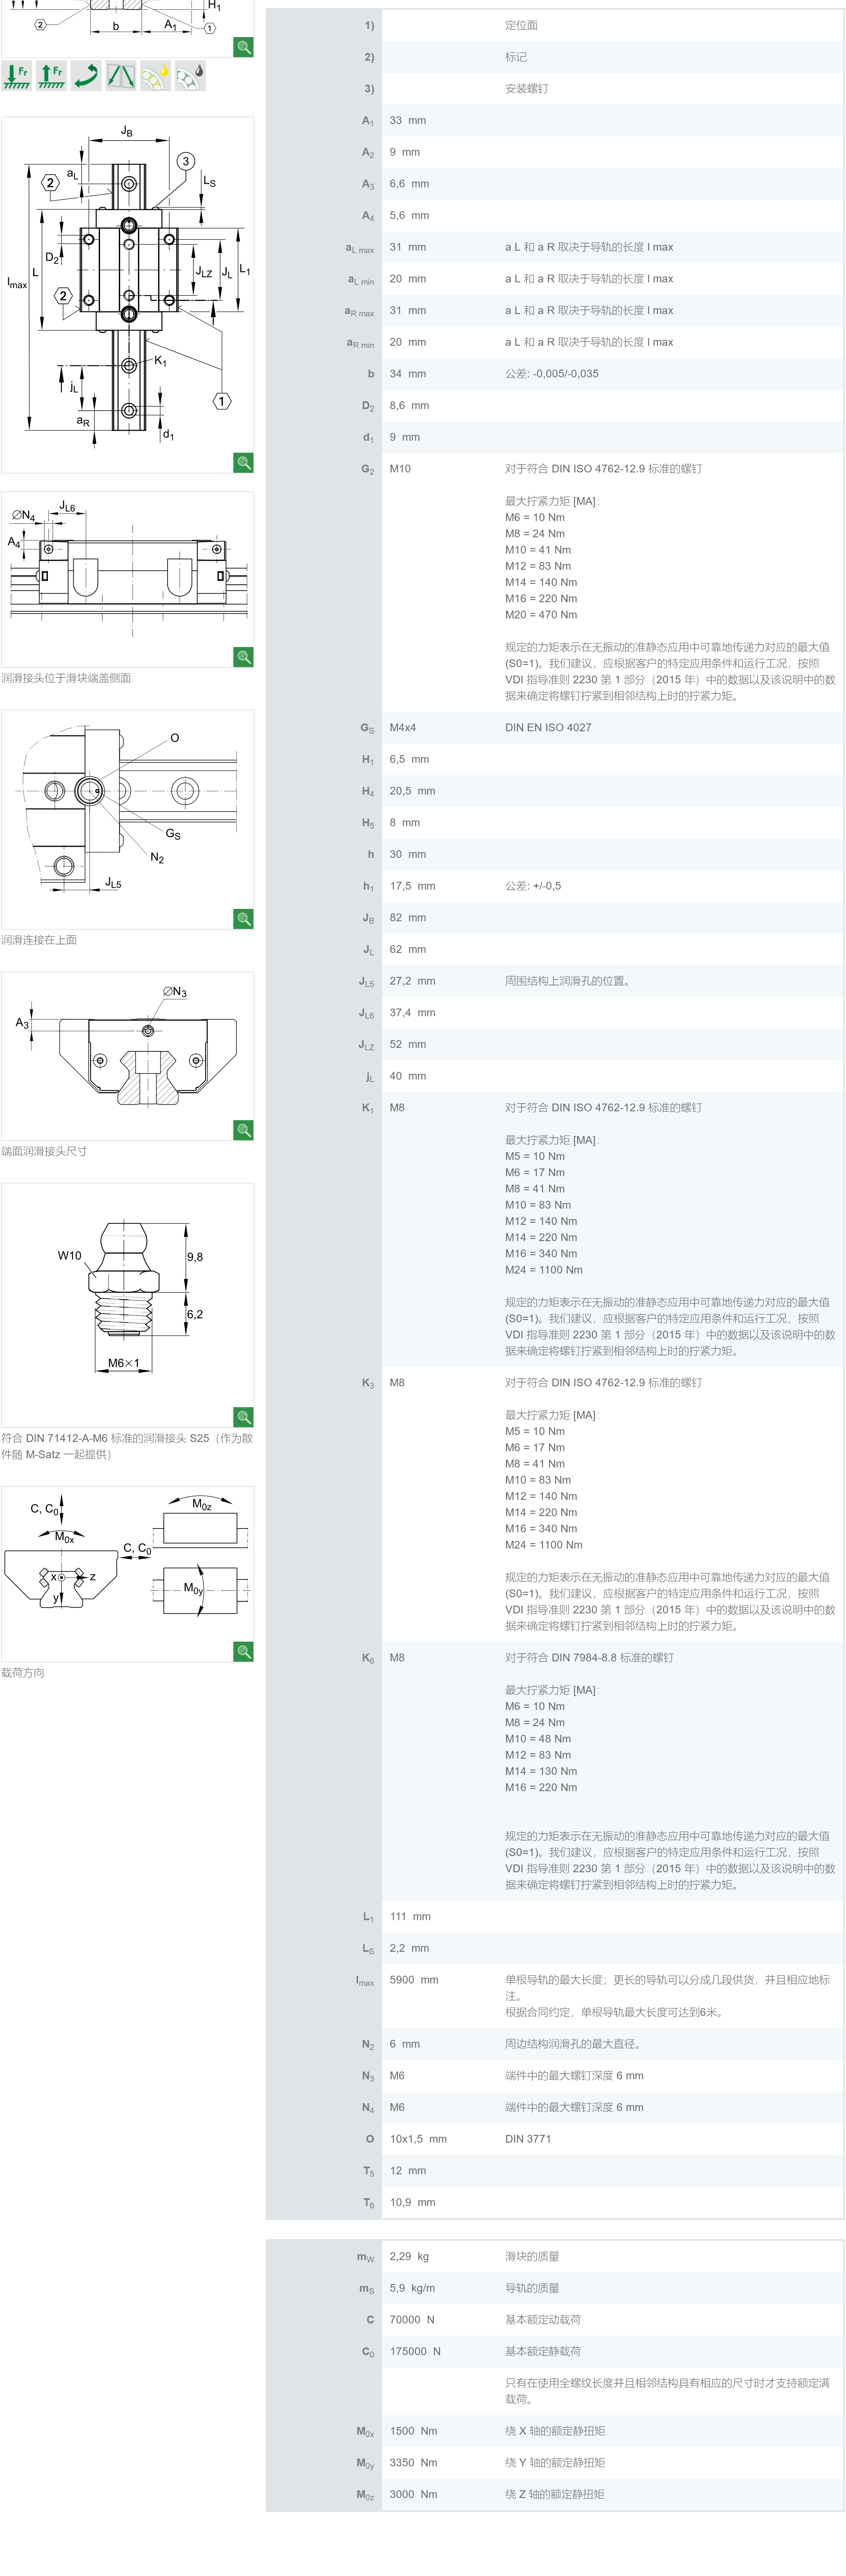Magnify the W10 grease nipple drawing
Image resolution: width=846 pixels, height=2576 pixels.
pos(243,1416)
